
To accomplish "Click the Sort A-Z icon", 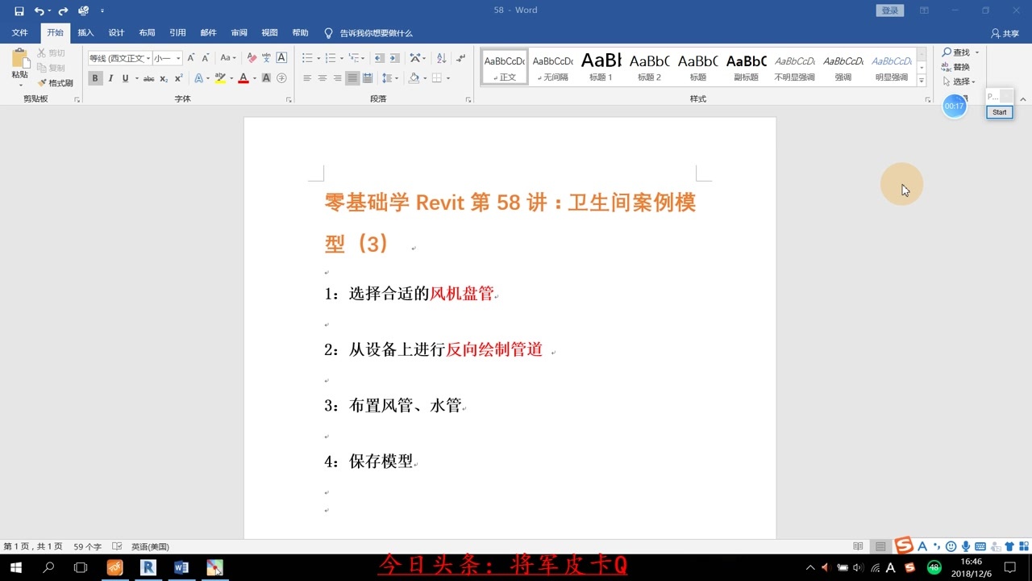I will point(441,58).
